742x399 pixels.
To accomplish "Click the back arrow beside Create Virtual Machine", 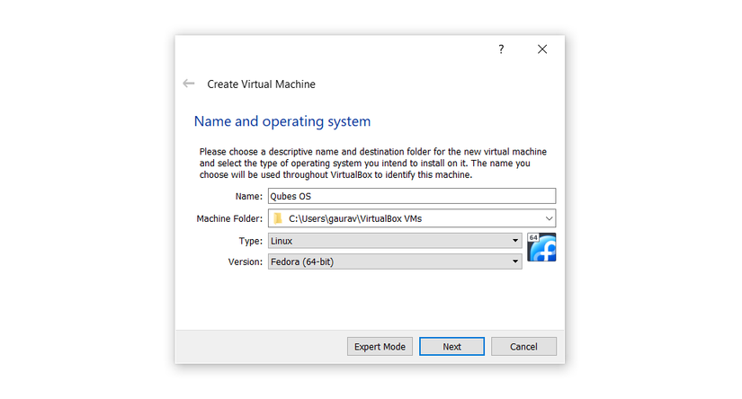I will point(189,84).
